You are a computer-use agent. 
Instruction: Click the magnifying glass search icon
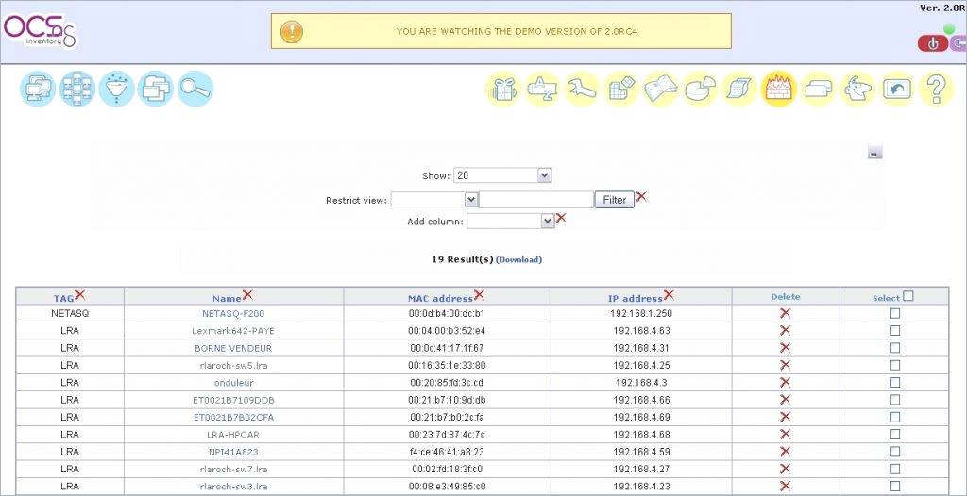point(195,89)
